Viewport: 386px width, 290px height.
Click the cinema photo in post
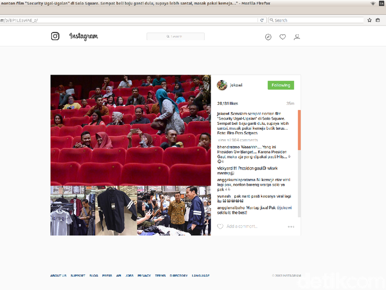click(x=131, y=130)
